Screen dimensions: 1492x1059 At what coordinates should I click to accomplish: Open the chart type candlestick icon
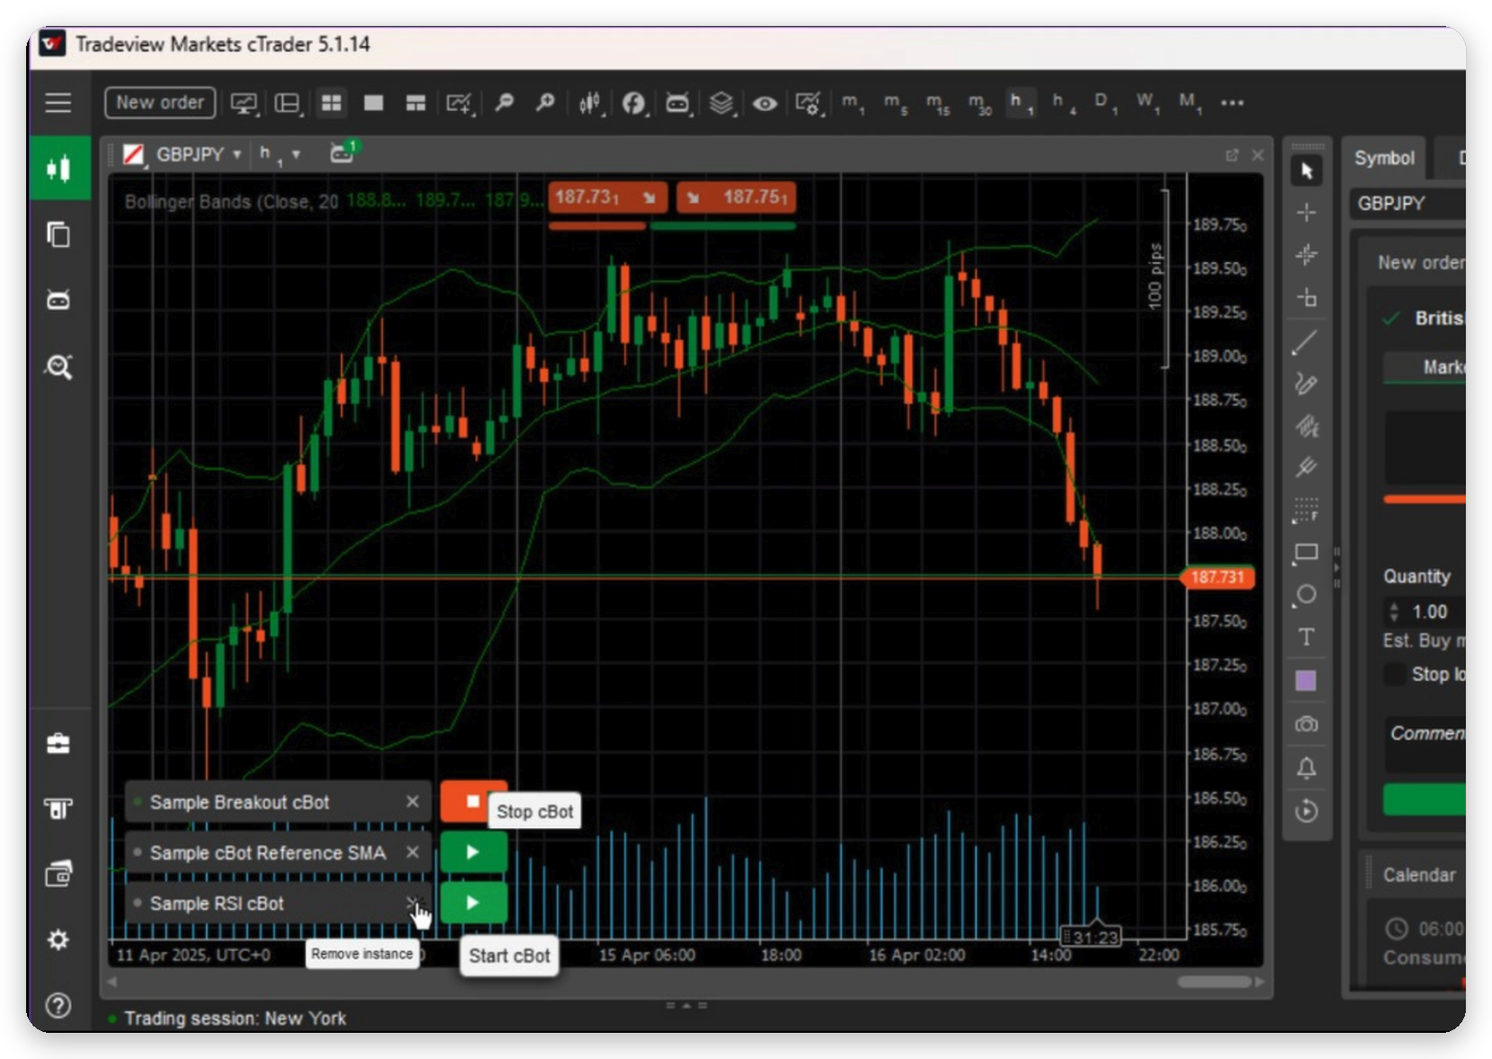590,103
